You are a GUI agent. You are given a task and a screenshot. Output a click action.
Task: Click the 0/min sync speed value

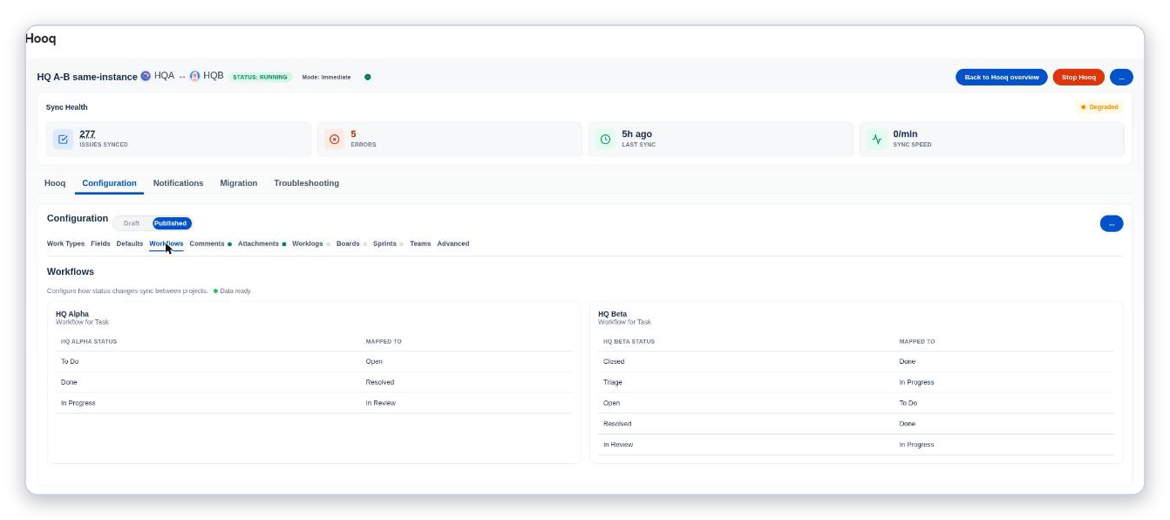coord(905,134)
